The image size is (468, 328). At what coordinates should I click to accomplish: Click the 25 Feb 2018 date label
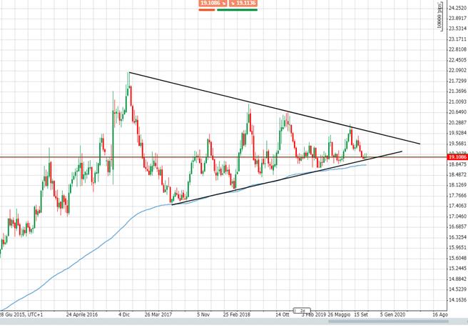(x=235, y=314)
